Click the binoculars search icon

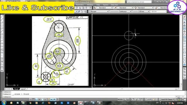pyautogui.click(x=153, y=2)
